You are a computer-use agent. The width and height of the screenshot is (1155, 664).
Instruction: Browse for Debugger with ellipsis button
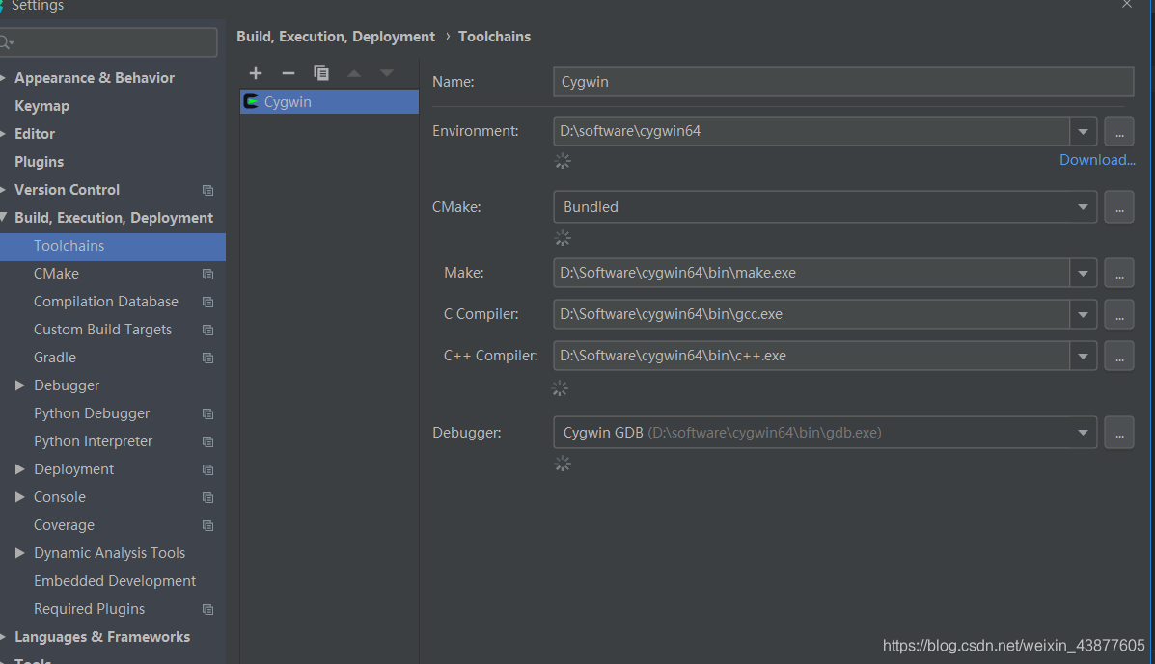point(1119,433)
